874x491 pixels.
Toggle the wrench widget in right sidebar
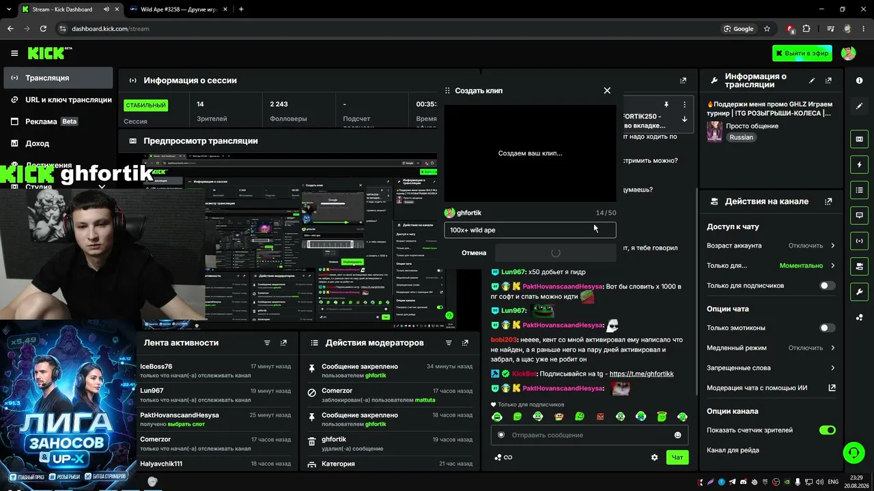(859, 292)
